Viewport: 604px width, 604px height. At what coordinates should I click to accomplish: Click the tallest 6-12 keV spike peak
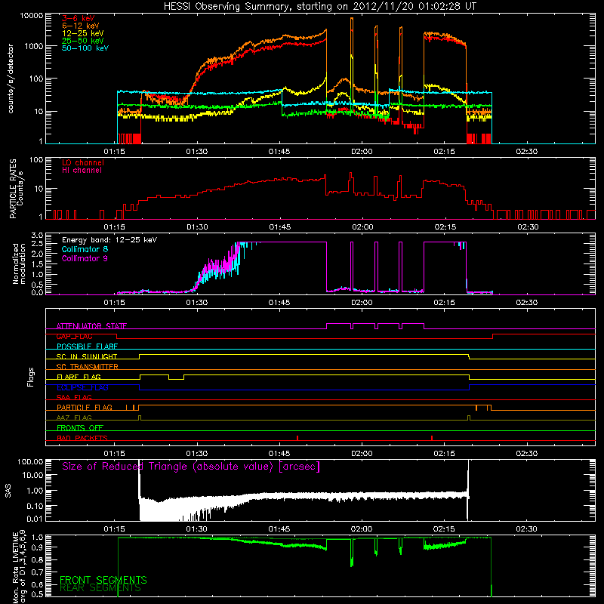[352, 18]
